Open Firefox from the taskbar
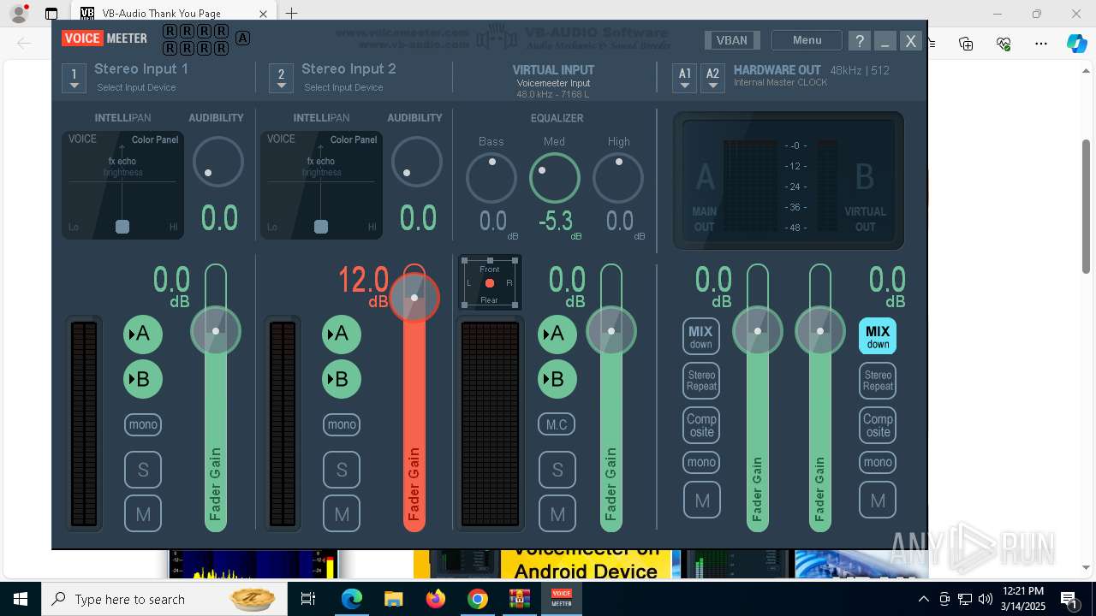Image resolution: width=1096 pixels, height=616 pixels. 436,599
